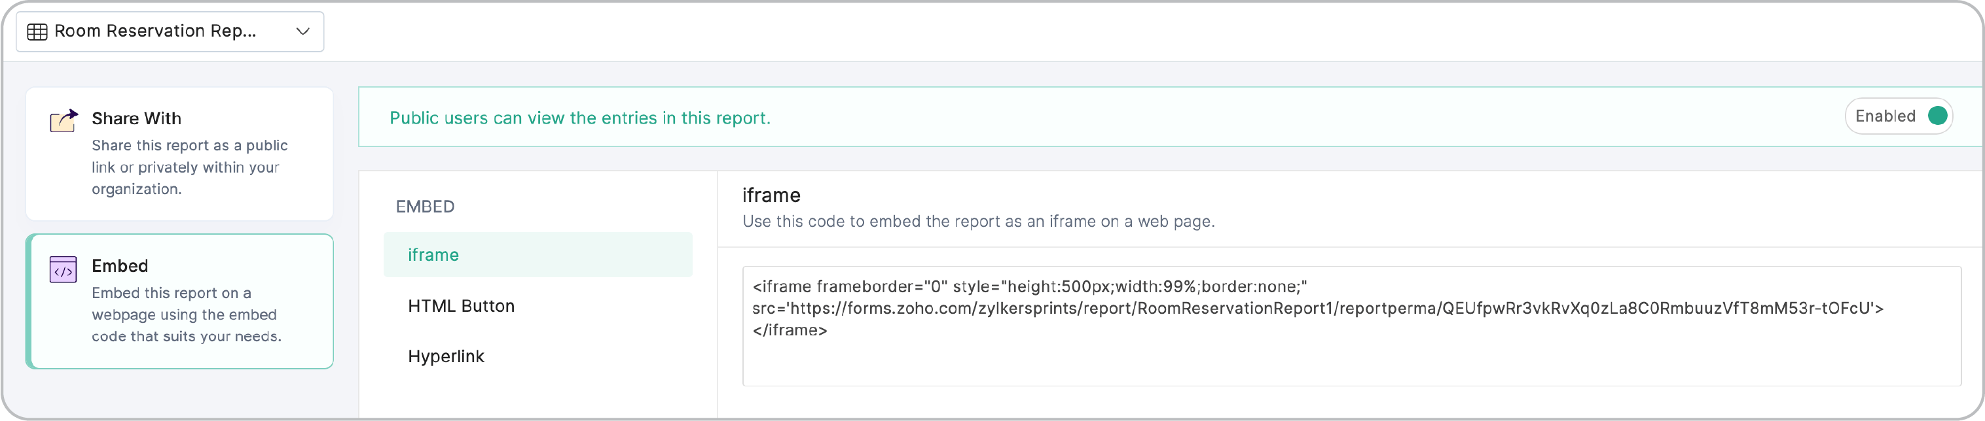Switch to the Hyperlink embed option

click(446, 356)
